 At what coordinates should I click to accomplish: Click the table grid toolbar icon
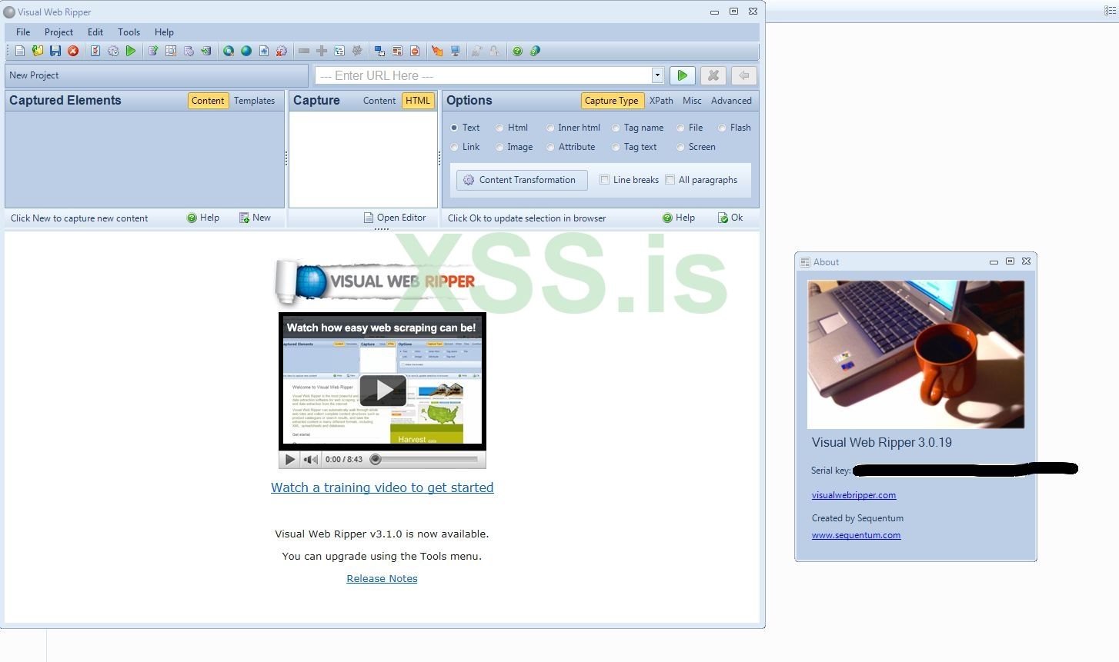pyautogui.click(x=171, y=51)
